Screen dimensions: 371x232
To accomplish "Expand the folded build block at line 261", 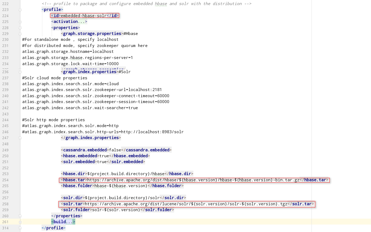I will click(x=20, y=222).
